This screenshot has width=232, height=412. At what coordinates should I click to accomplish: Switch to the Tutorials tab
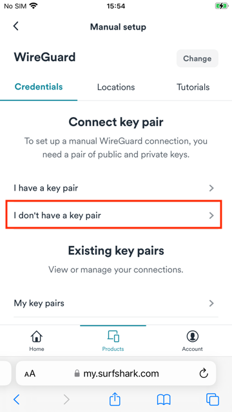[x=193, y=87]
